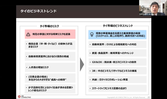Click the 日系企業の場合 成長への期待 item
This screenshot has height=99, width=167.
pos(50,78)
